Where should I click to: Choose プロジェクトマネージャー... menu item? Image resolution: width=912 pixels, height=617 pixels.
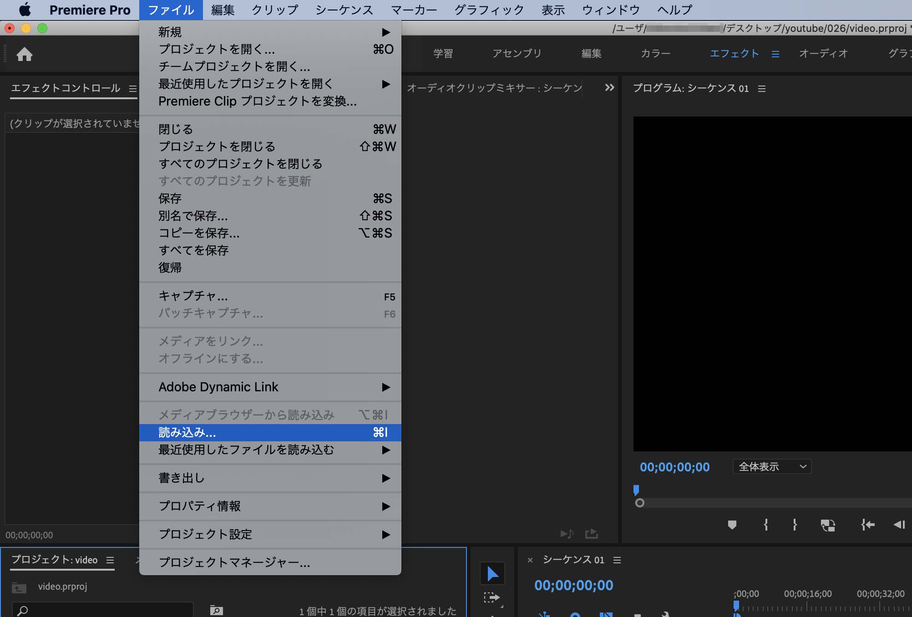tap(270, 563)
